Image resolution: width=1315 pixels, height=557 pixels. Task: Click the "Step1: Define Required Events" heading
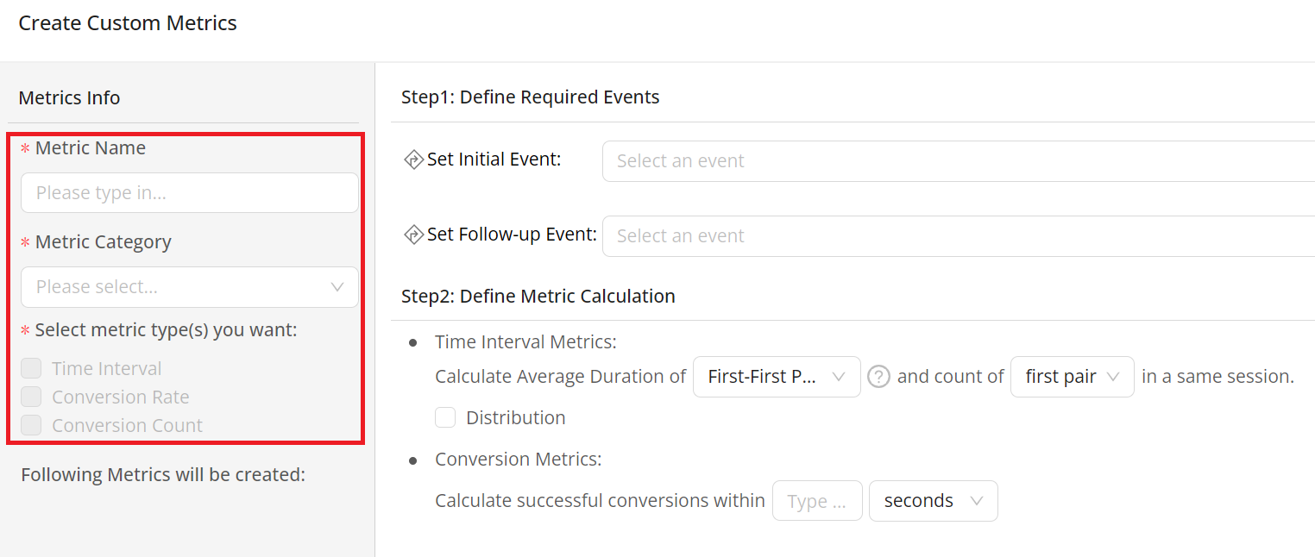click(x=530, y=97)
